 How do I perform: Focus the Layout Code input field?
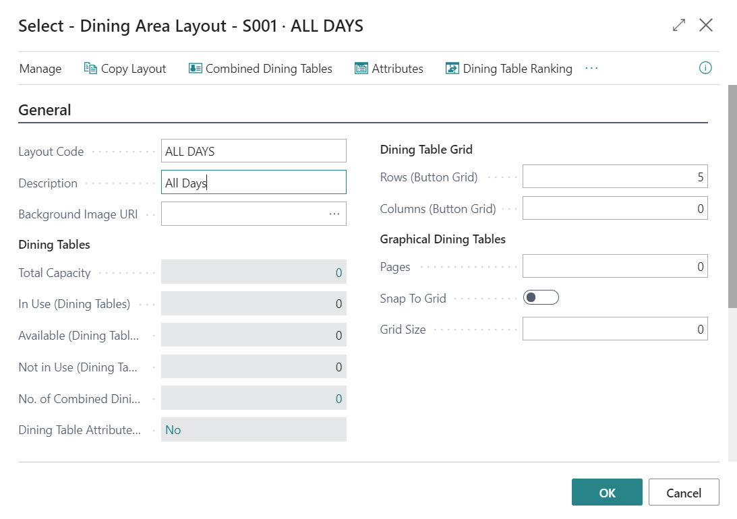(254, 151)
